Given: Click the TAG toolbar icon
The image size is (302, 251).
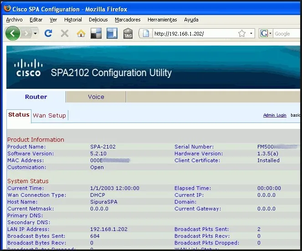Looking at the screenshot, I should pyautogui.click(x=128, y=33).
